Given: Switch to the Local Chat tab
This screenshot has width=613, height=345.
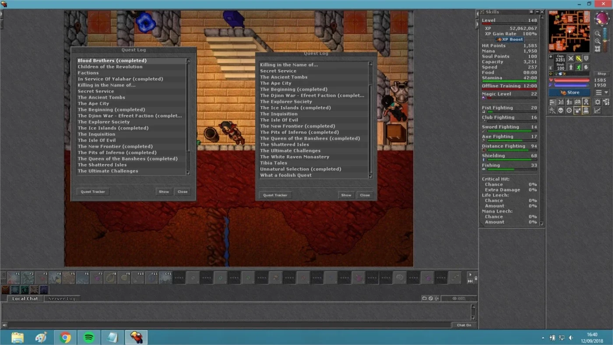Looking at the screenshot, I should (25, 299).
